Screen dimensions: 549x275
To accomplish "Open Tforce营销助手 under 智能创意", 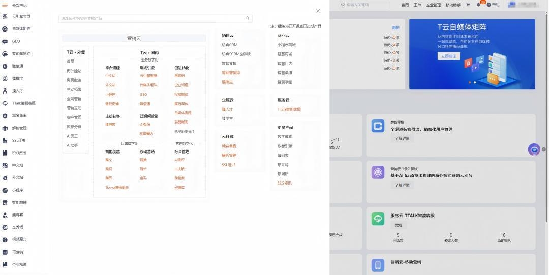I will 117,188.
